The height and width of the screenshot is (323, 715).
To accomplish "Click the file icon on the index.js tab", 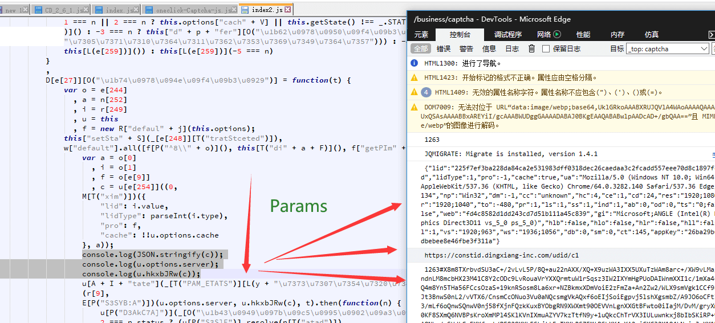I will click(99, 10).
